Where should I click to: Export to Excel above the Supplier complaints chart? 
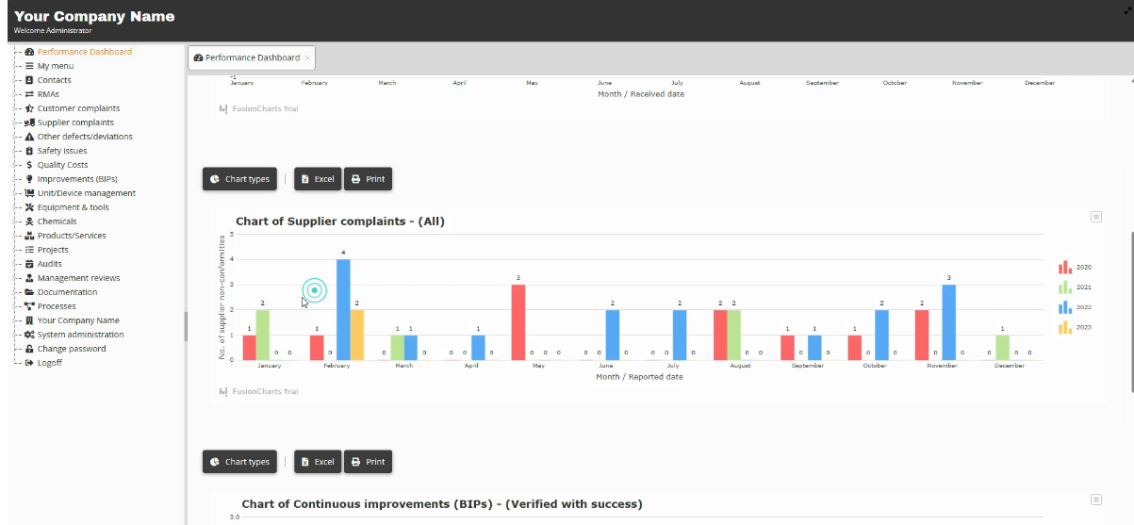click(x=317, y=179)
